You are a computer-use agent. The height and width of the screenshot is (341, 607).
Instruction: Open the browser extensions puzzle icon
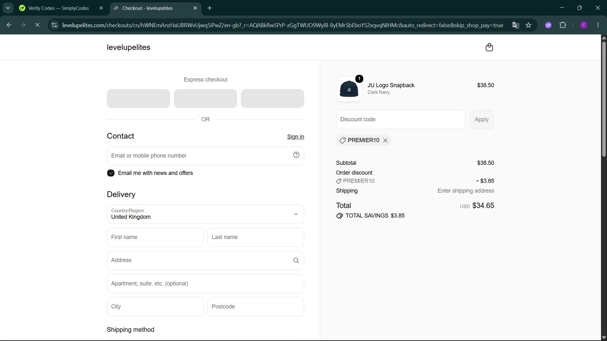[563, 25]
